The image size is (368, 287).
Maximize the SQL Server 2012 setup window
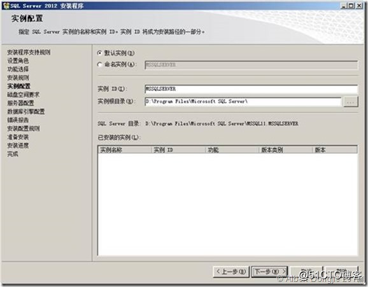coord(351,6)
